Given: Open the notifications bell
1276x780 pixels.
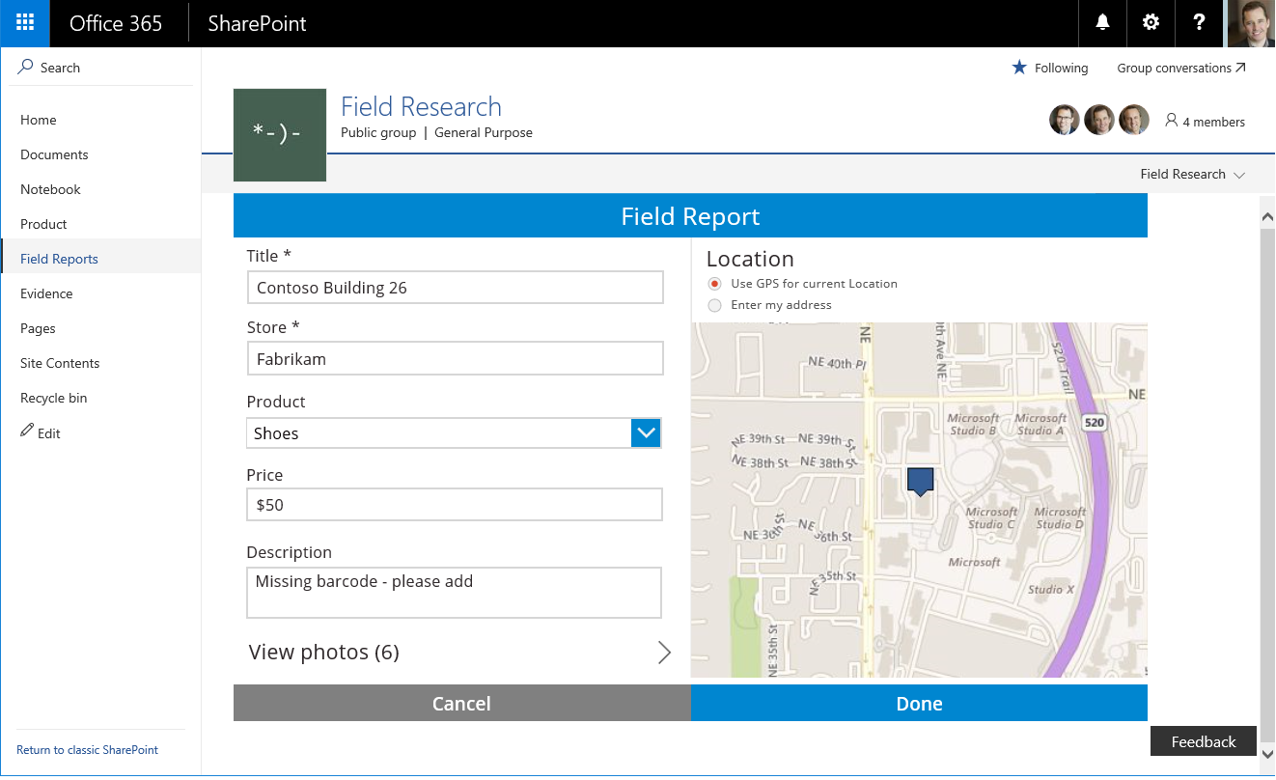Looking at the screenshot, I should (1102, 23).
